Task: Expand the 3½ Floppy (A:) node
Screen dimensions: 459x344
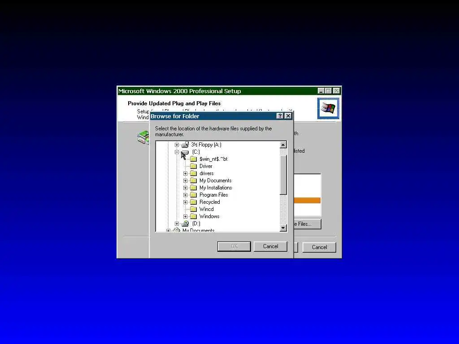Action: coord(177,145)
